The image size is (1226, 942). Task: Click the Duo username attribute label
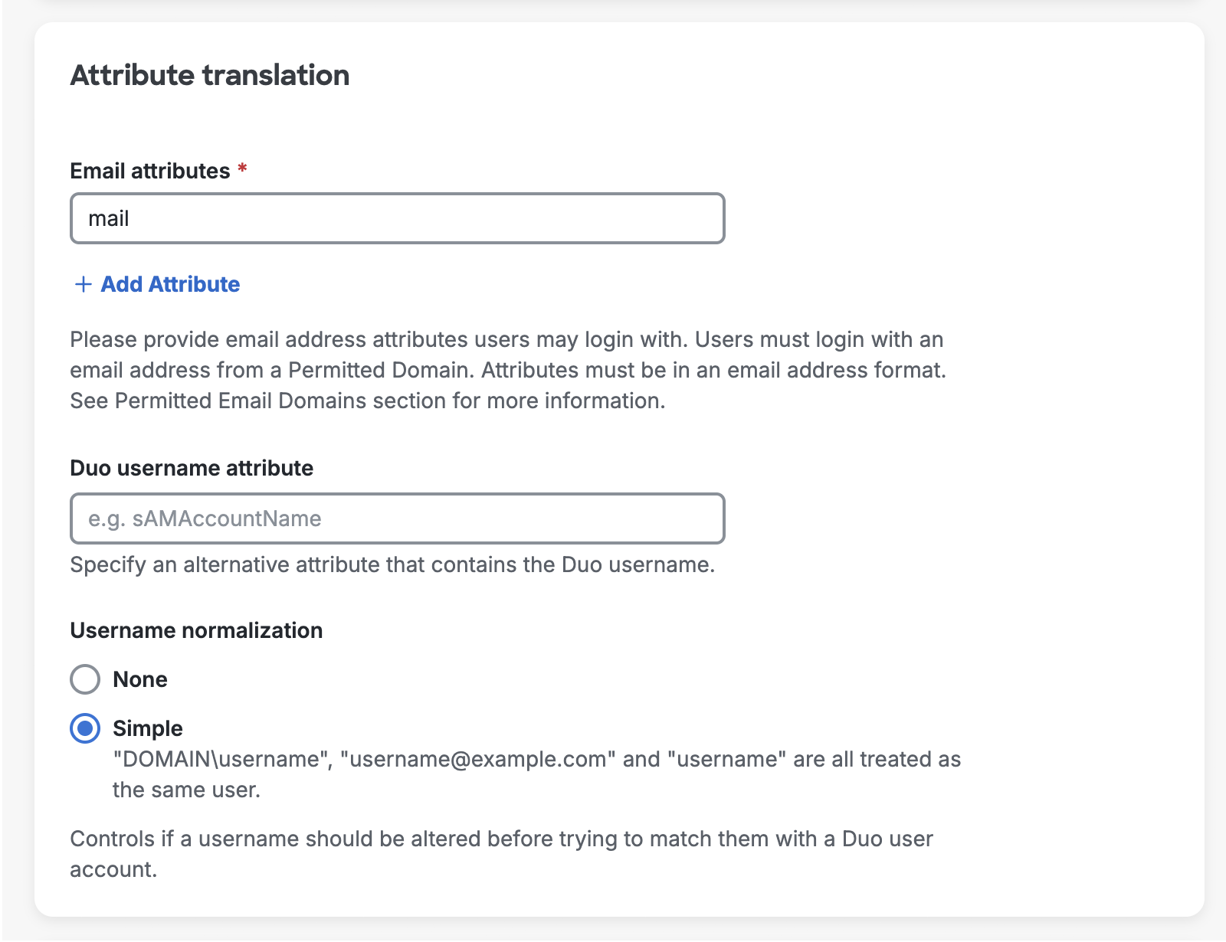[x=191, y=467]
